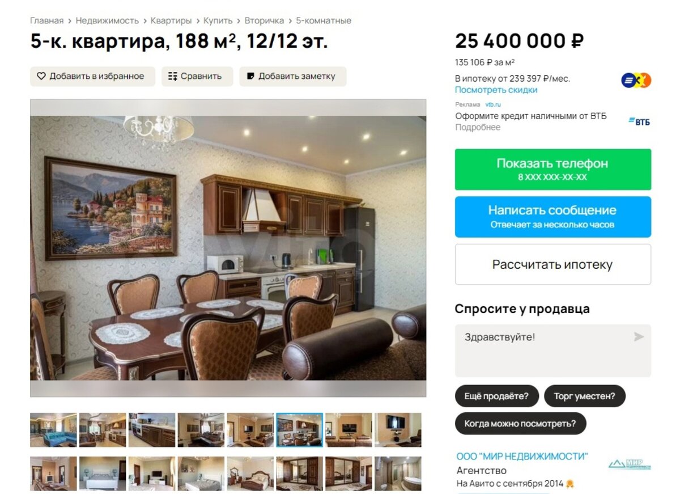Open the 5-комнатные breadcrumb
The image size is (680, 494).
tap(324, 20)
